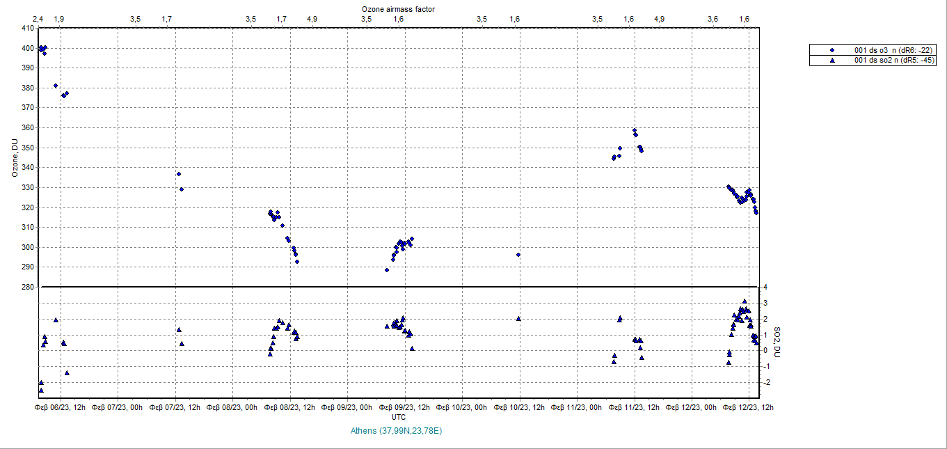Click the 'Athens (37,99N,23,78E)' location text

coord(397,431)
